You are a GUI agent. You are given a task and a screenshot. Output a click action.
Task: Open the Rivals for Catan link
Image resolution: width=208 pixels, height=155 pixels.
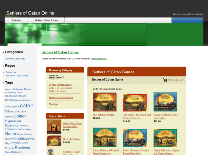(x=71, y=139)
